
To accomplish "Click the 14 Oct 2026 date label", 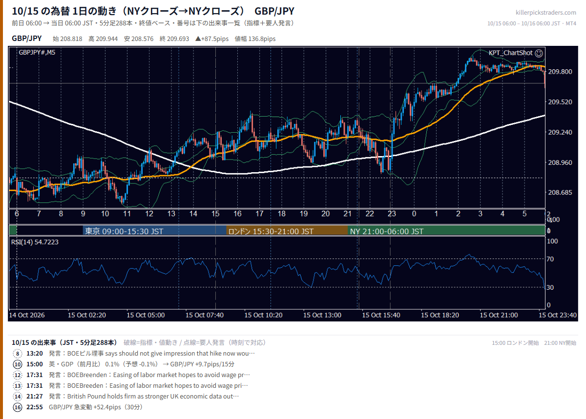I will (x=27, y=315).
